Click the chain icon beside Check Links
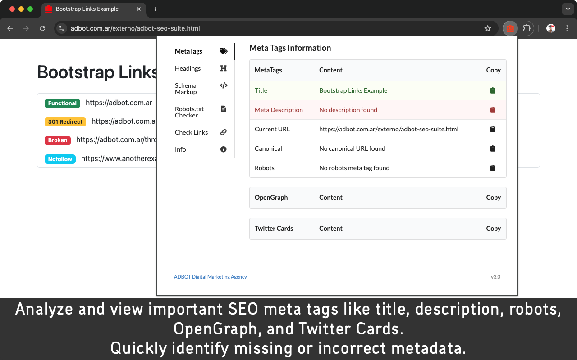Viewport: 577px width, 360px height. click(x=224, y=132)
